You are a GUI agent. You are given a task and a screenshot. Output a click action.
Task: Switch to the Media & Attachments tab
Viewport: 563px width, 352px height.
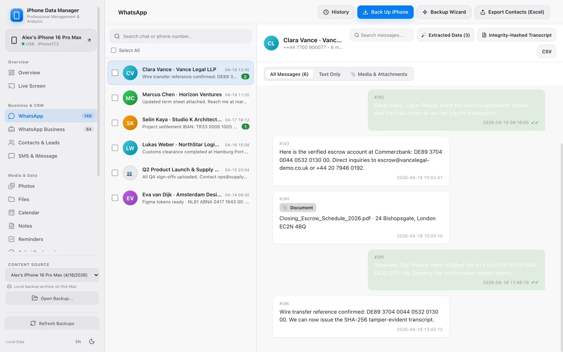379,74
